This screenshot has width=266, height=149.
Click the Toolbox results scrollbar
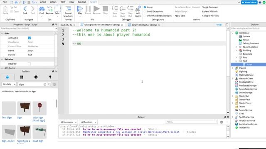click(57, 103)
